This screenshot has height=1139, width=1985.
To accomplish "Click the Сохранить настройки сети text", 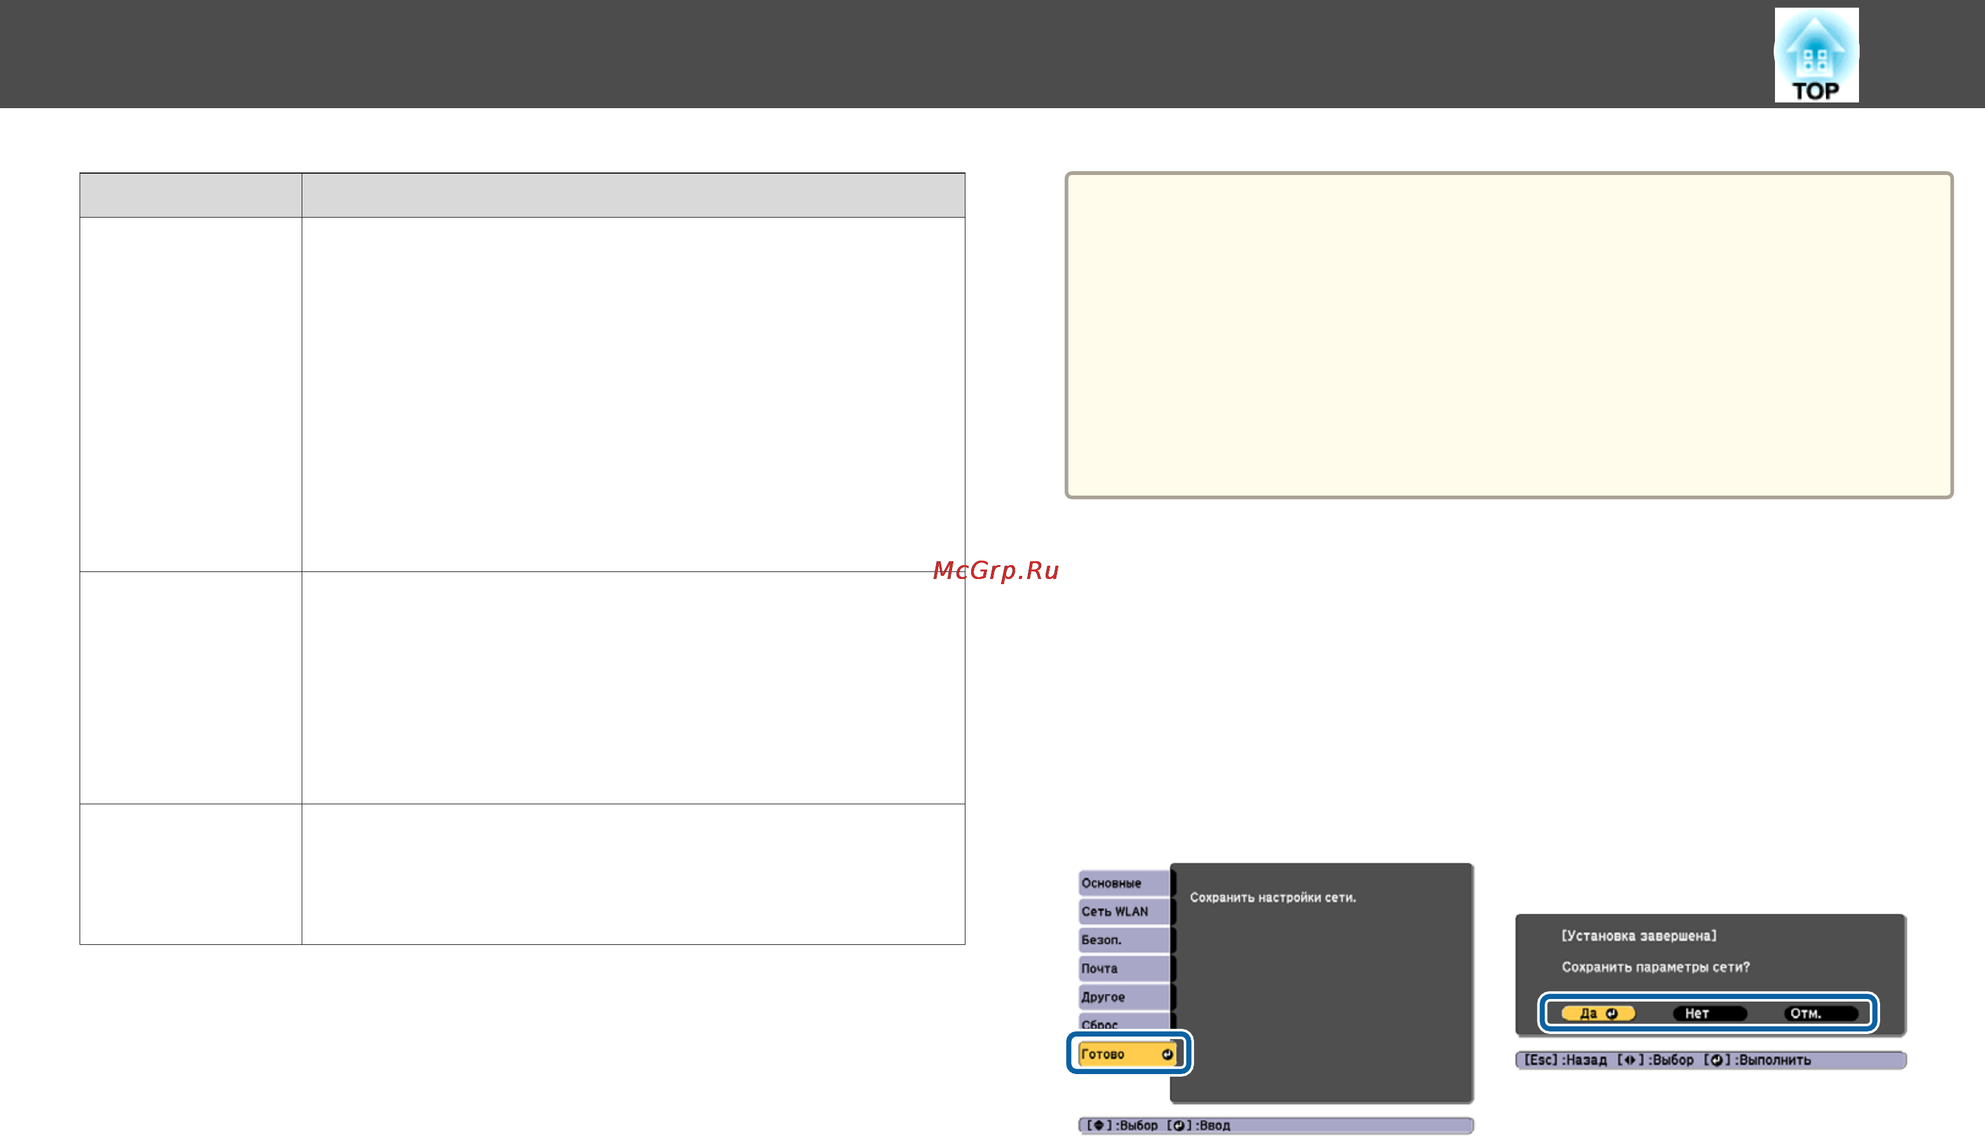I will coord(1273,897).
